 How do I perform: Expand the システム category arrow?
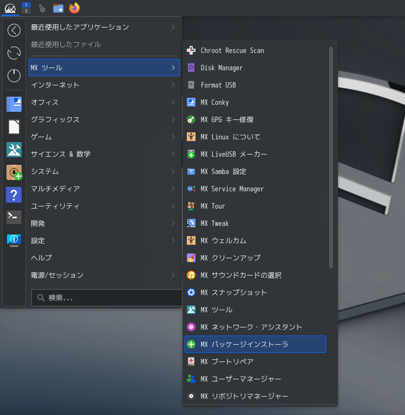173,171
